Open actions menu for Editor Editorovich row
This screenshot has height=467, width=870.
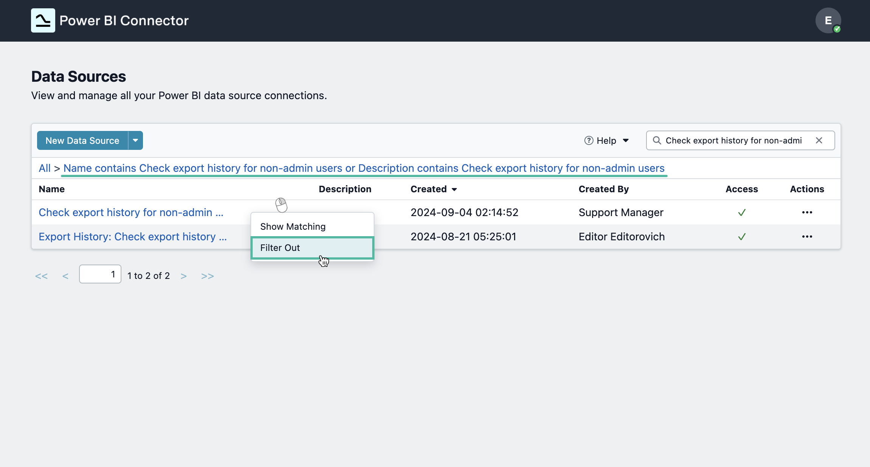click(807, 237)
